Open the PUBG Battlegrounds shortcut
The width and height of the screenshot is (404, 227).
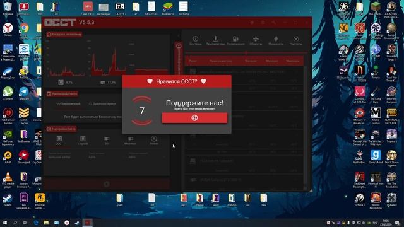(391, 116)
